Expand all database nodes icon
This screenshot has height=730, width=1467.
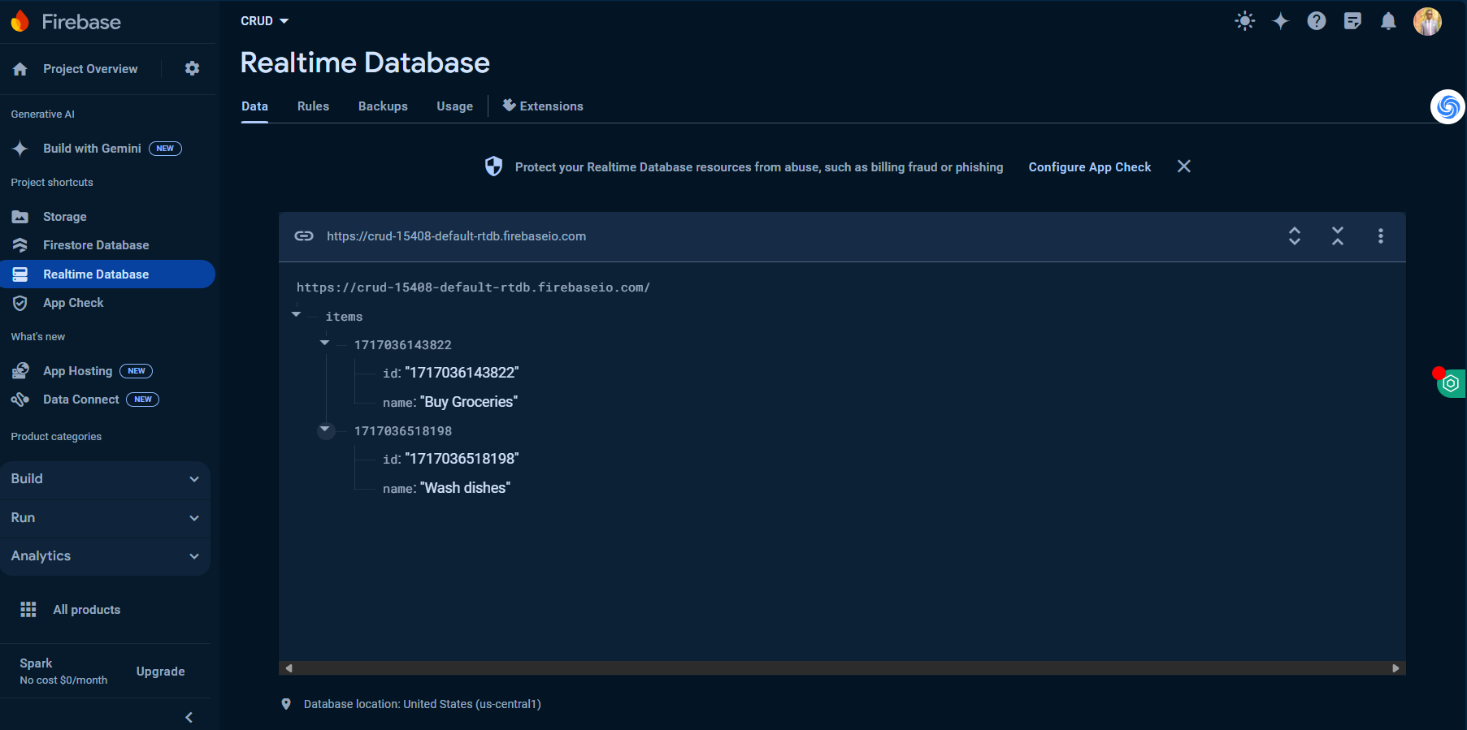[x=1295, y=236]
